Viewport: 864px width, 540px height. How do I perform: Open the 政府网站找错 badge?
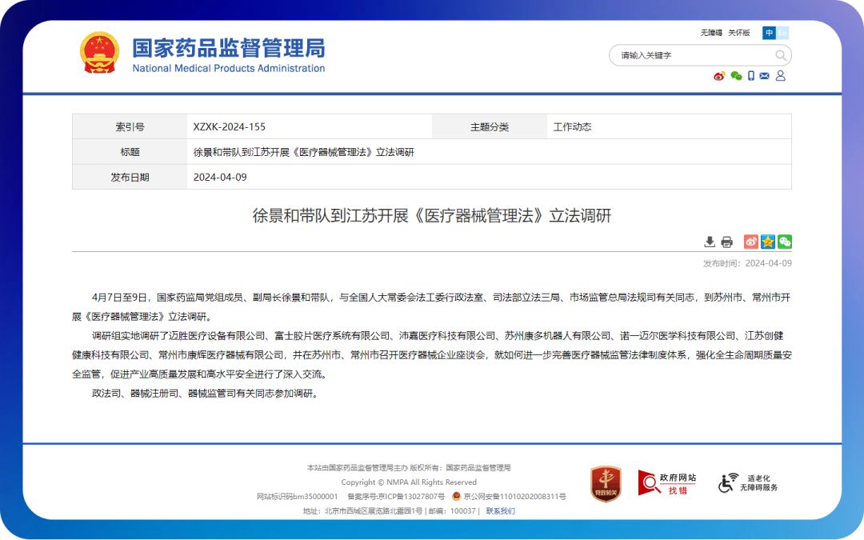point(666,483)
